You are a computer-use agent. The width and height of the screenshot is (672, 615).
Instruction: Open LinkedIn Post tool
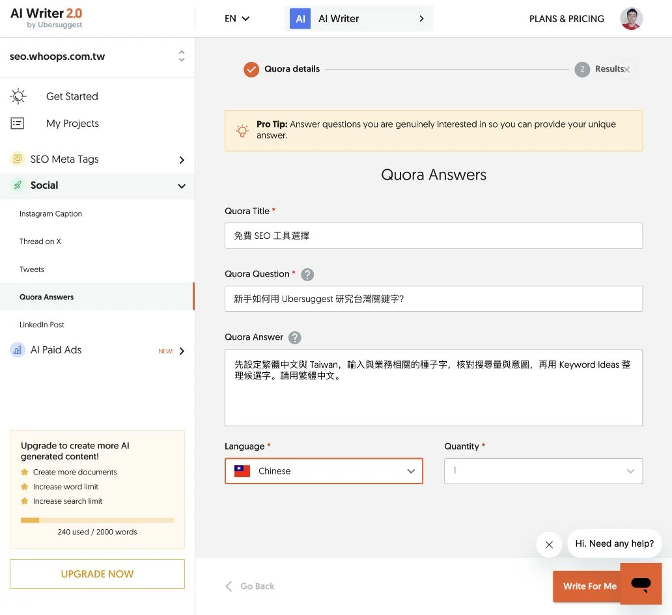42,325
